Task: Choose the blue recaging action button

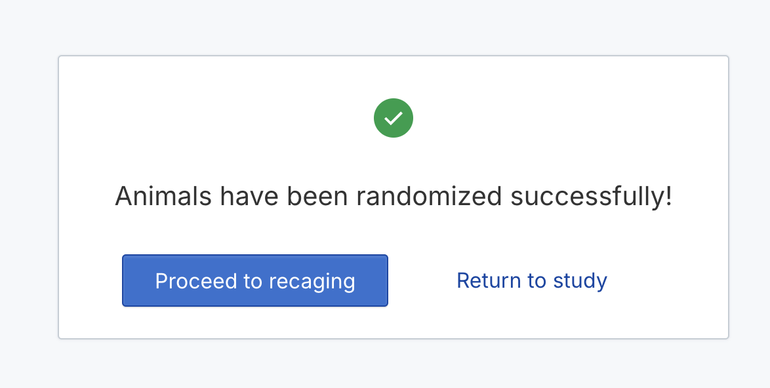Action: click(255, 281)
